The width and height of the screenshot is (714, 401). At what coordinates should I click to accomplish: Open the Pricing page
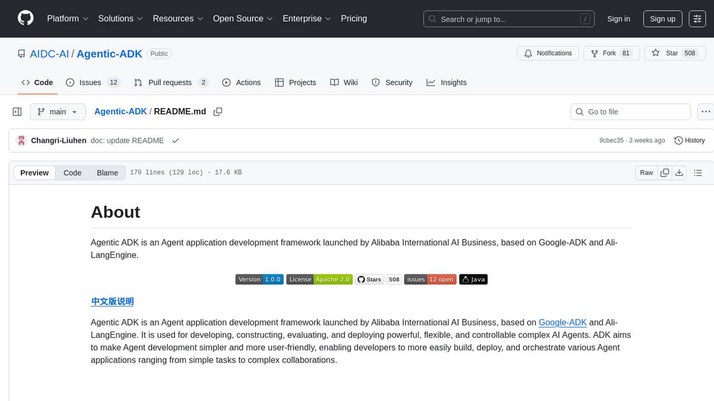point(354,18)
